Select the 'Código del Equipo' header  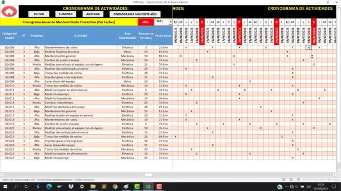10,36
